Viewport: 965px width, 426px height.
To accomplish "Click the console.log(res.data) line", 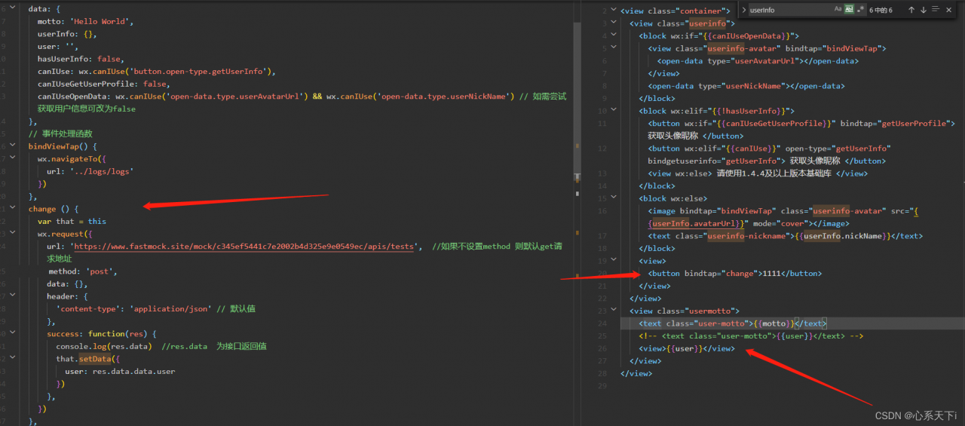I will pos(161,347).
